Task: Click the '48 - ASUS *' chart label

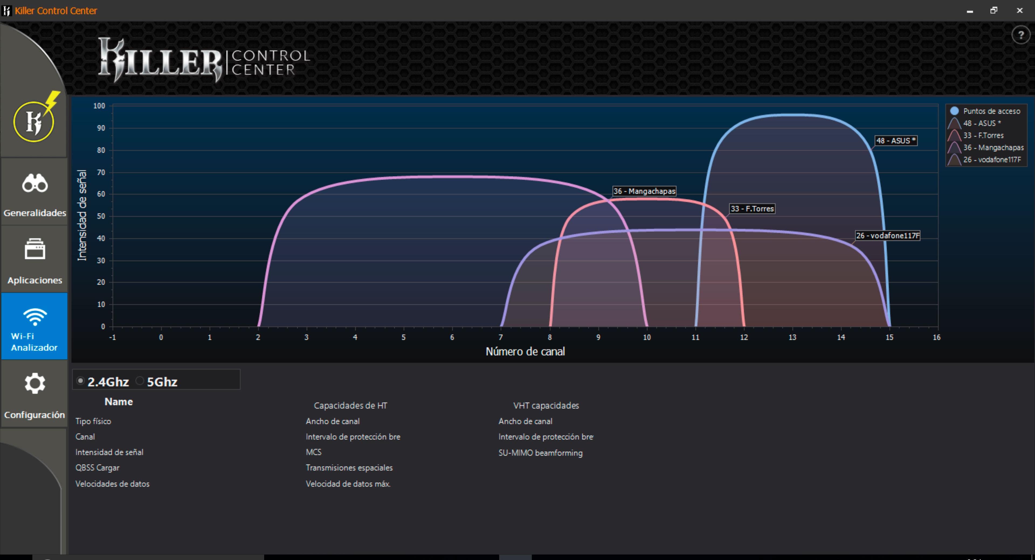Action: click(x=896, y=141)
